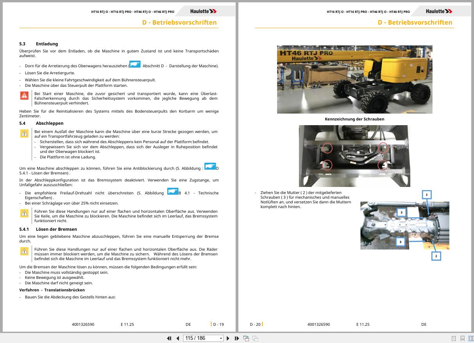Click the heading '5.3 Entladung'
The width and height of the screenshot is (474, 343).
coord(39,44)
